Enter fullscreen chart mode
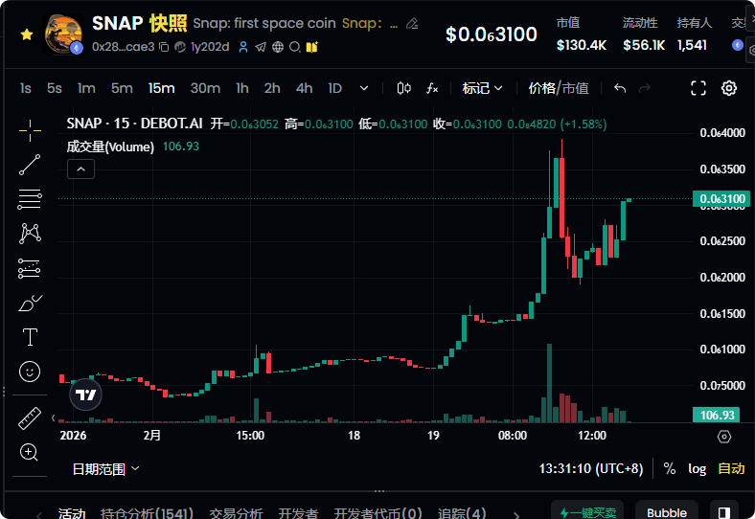 (698, 88)
